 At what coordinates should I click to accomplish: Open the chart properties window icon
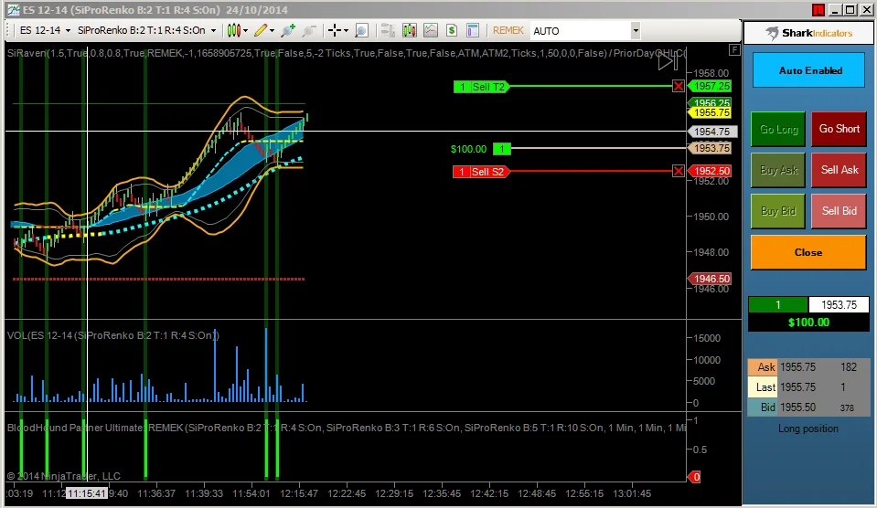473,30
